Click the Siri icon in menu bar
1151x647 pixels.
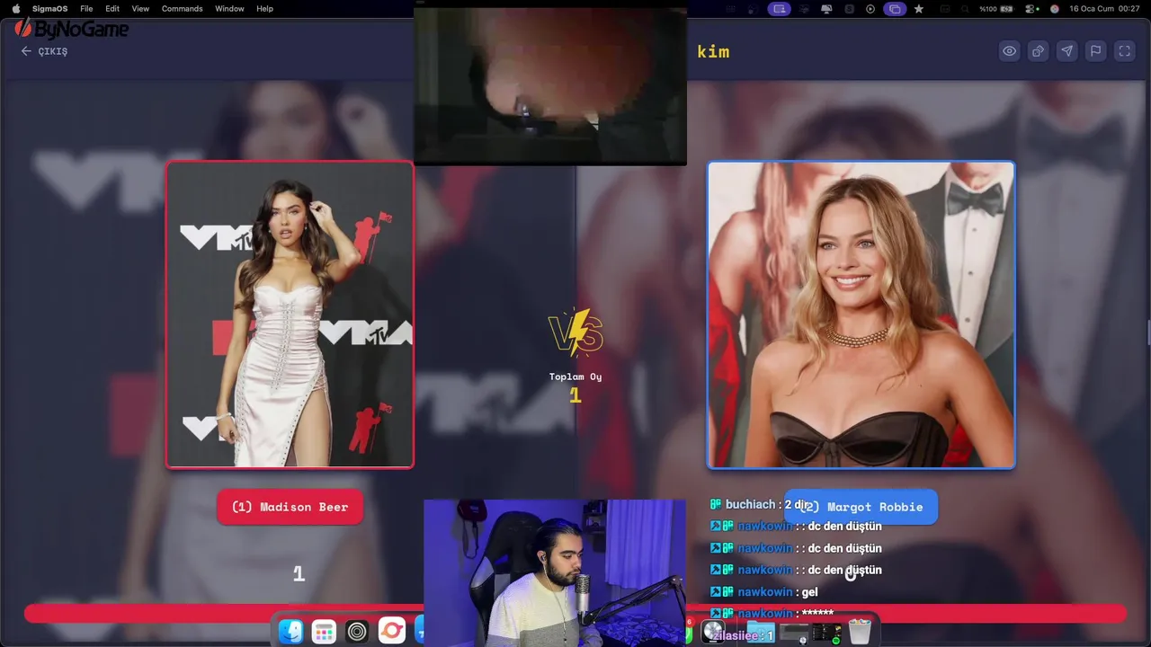click(1054, 8)
